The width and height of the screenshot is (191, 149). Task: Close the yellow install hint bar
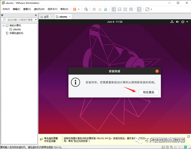pyautogui.click(x=189, y=136)
